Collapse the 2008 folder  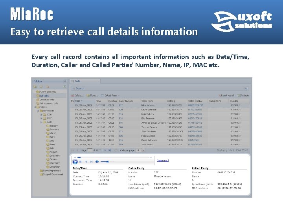(41, 122)
